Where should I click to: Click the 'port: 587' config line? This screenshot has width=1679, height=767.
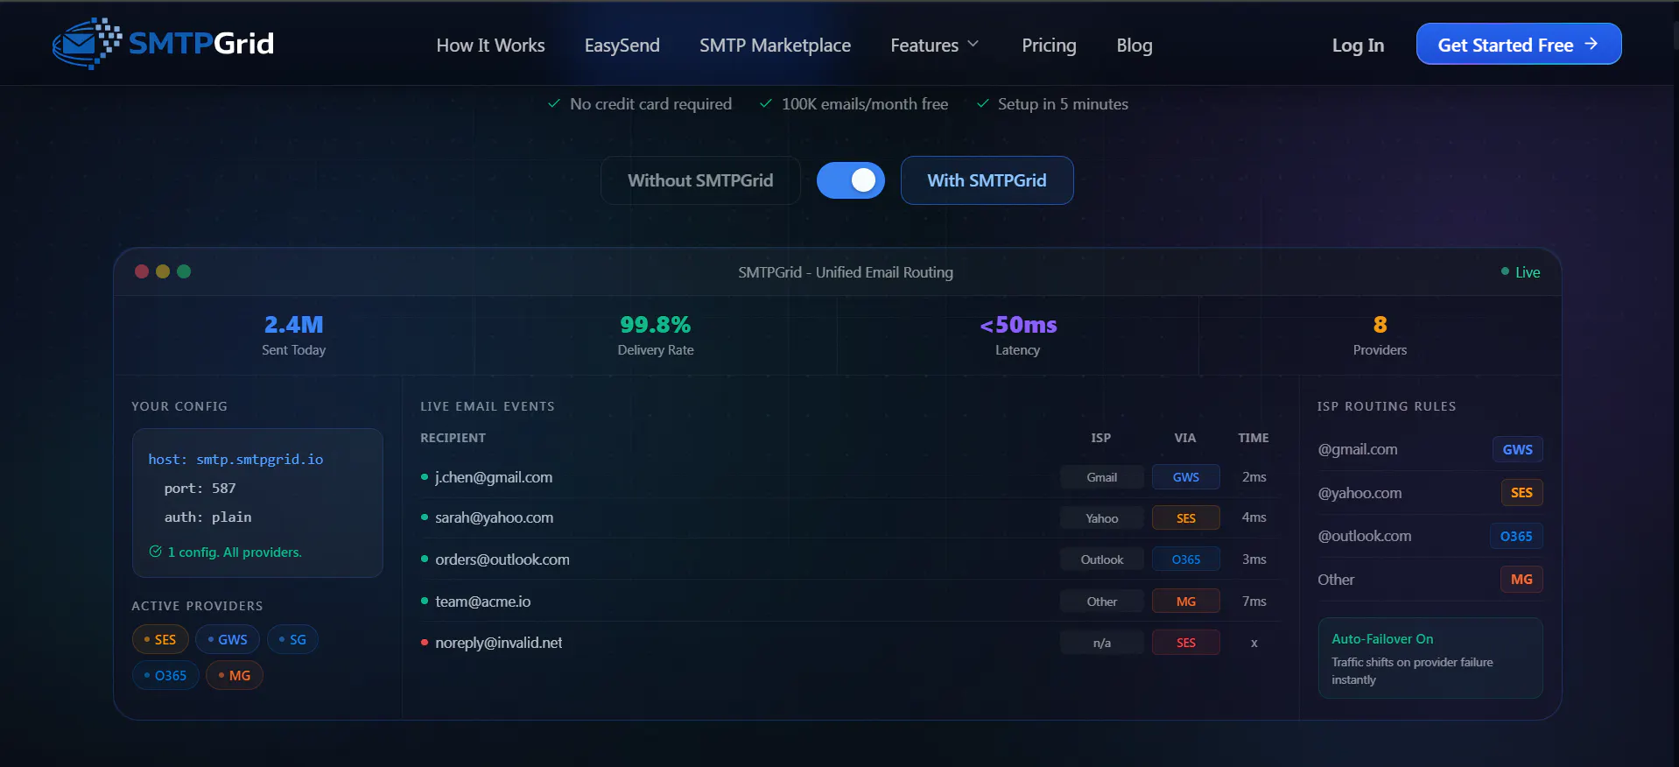[200, 488]
